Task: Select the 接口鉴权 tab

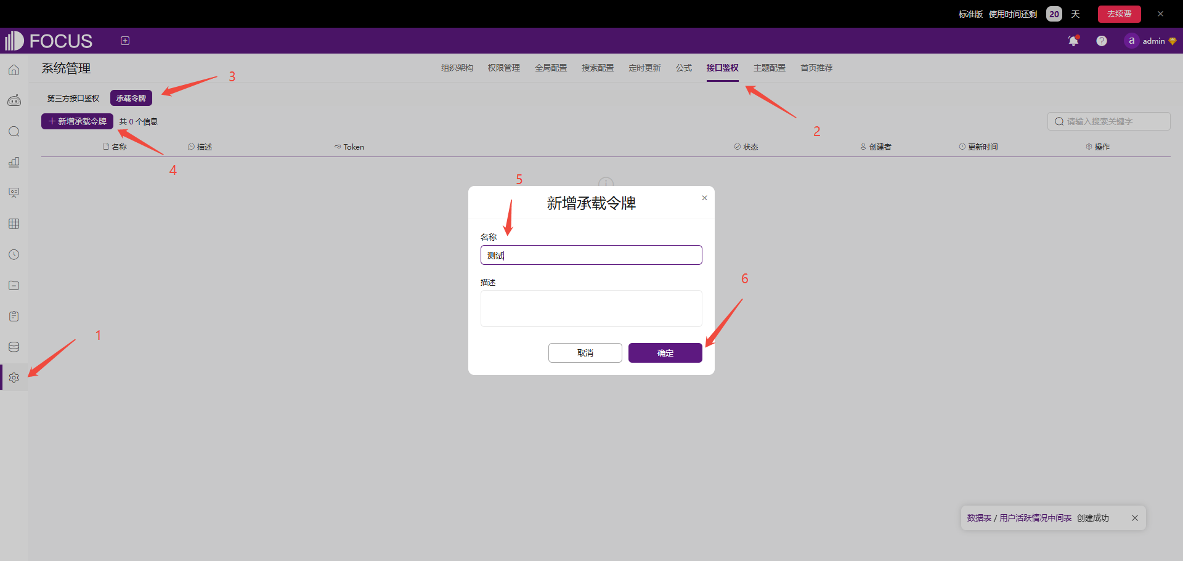Action: [x=723, y=68]
